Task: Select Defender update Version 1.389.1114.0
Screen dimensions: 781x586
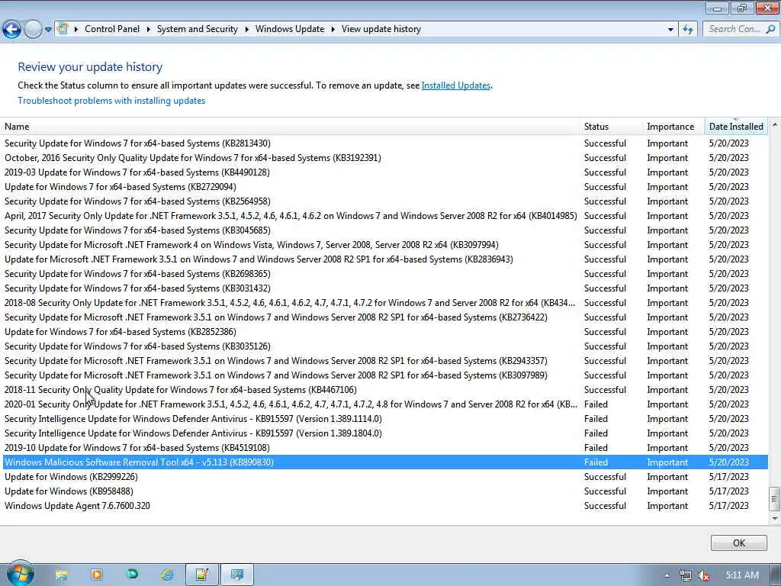Action: 385,419
